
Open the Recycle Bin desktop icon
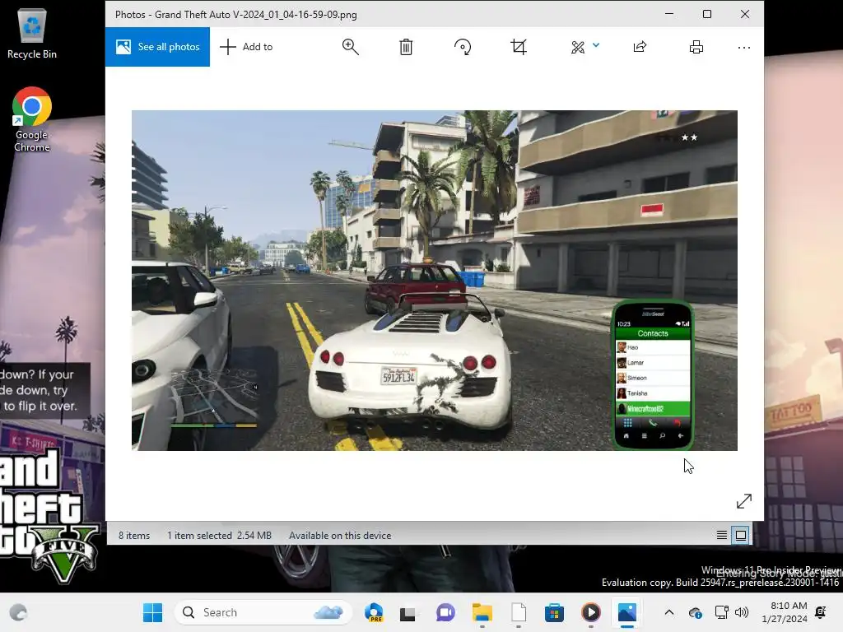32,33
